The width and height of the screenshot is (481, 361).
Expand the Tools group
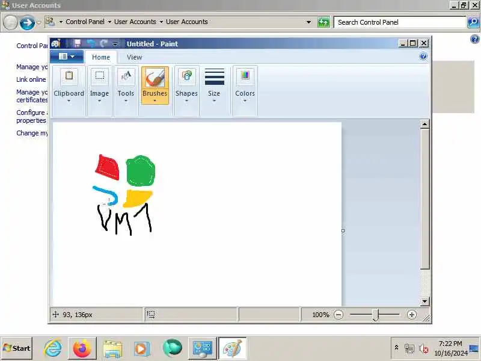click(126, 90)
